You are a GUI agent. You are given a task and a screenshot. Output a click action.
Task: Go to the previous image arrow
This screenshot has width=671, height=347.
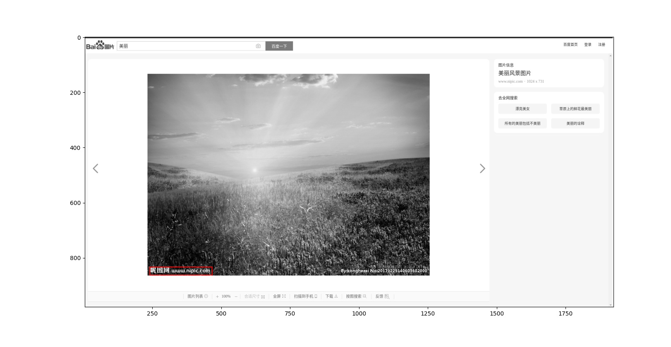(x=96, y=169)
